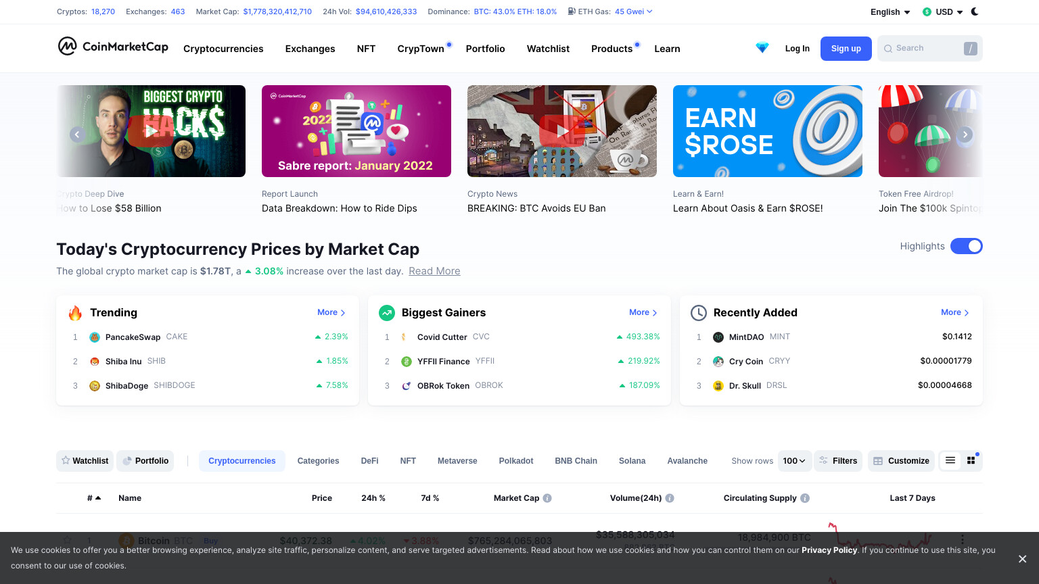Screen dimensions: 1039x584
Task: Click Market Cap info icon
Action: tap(547, 498)
